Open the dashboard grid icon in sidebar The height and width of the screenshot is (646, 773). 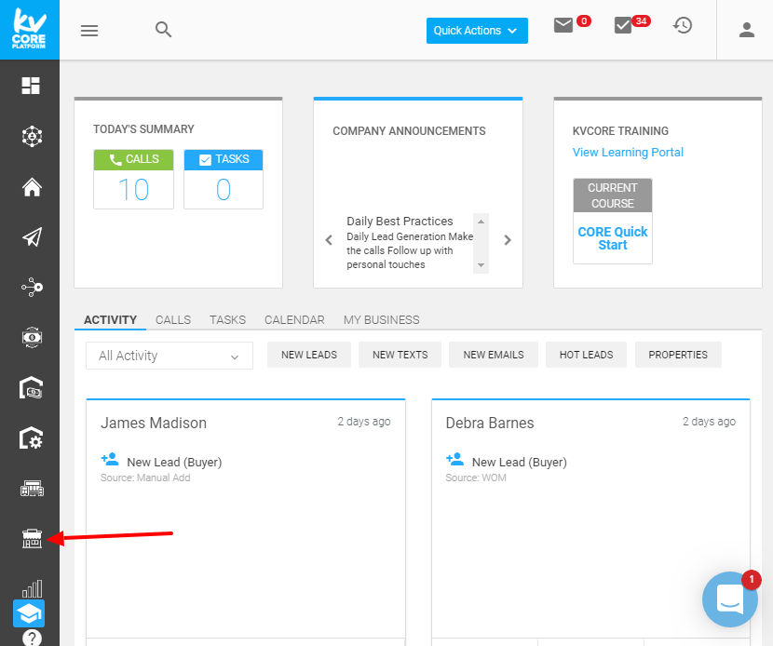[32, 86]
